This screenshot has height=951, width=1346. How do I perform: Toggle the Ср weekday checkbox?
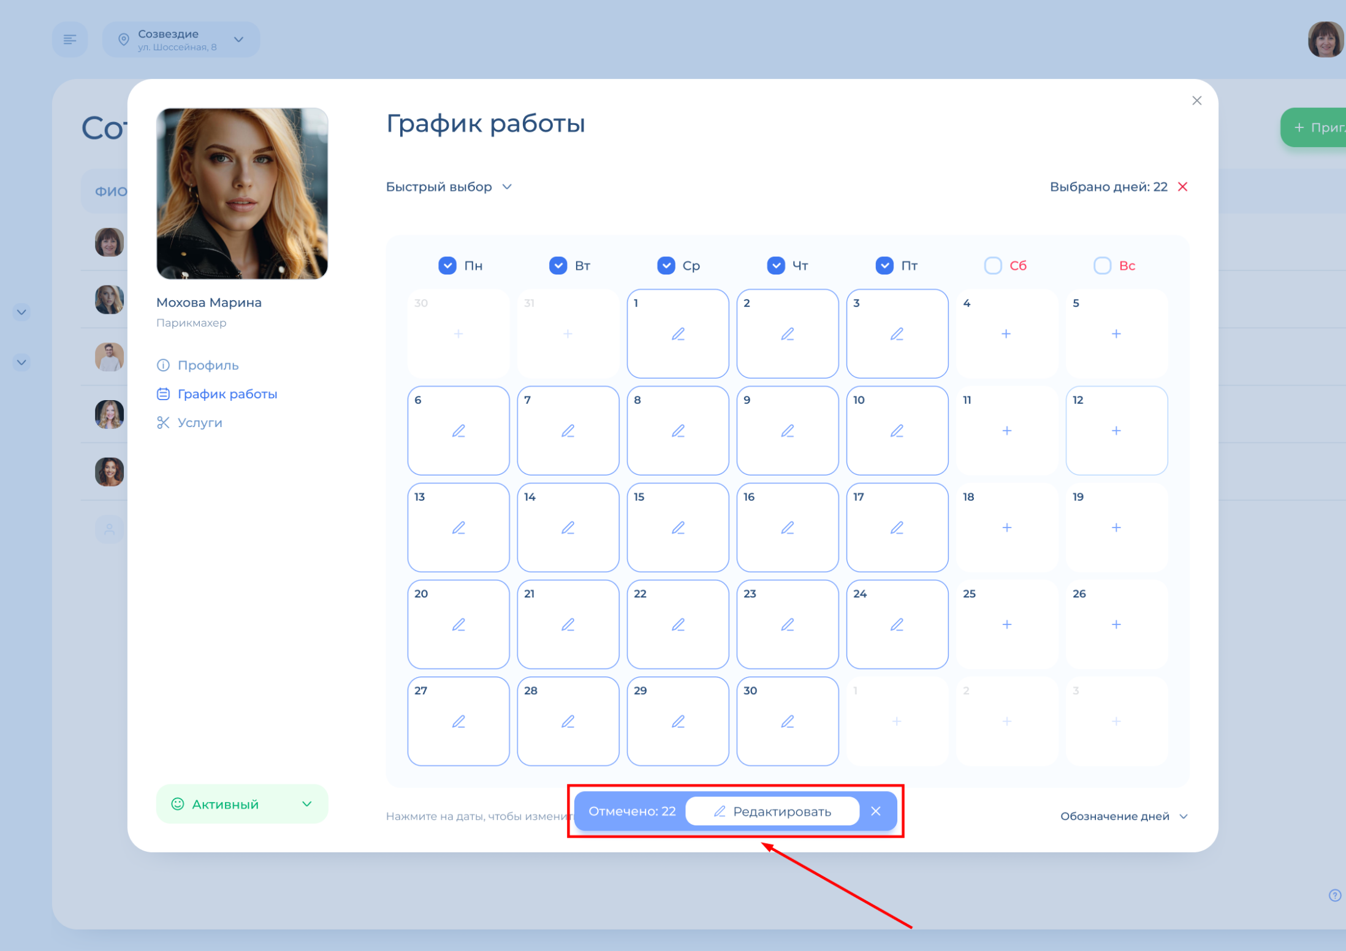point(666,265)
